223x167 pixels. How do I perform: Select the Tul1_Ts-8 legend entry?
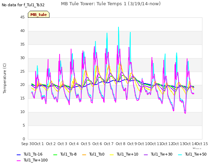(65, 154)
